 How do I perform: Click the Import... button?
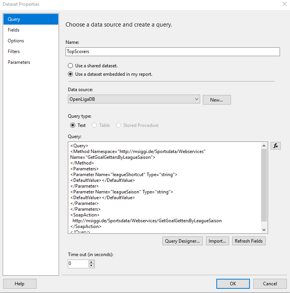[217, 241]
